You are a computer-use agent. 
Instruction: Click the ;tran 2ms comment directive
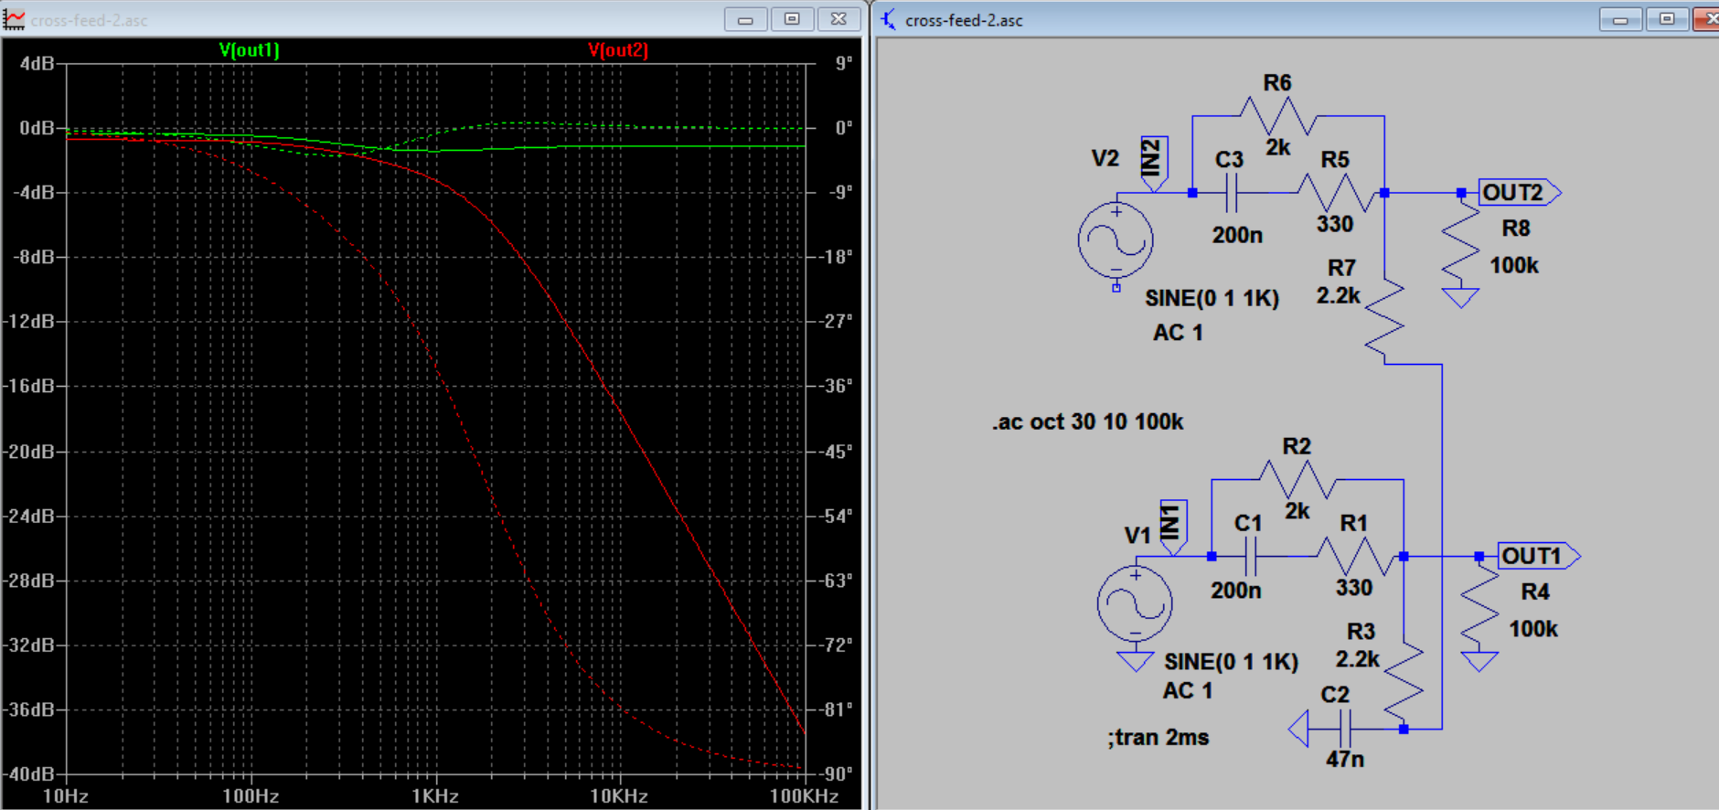pyautogui.click(x=1158, y=737)
